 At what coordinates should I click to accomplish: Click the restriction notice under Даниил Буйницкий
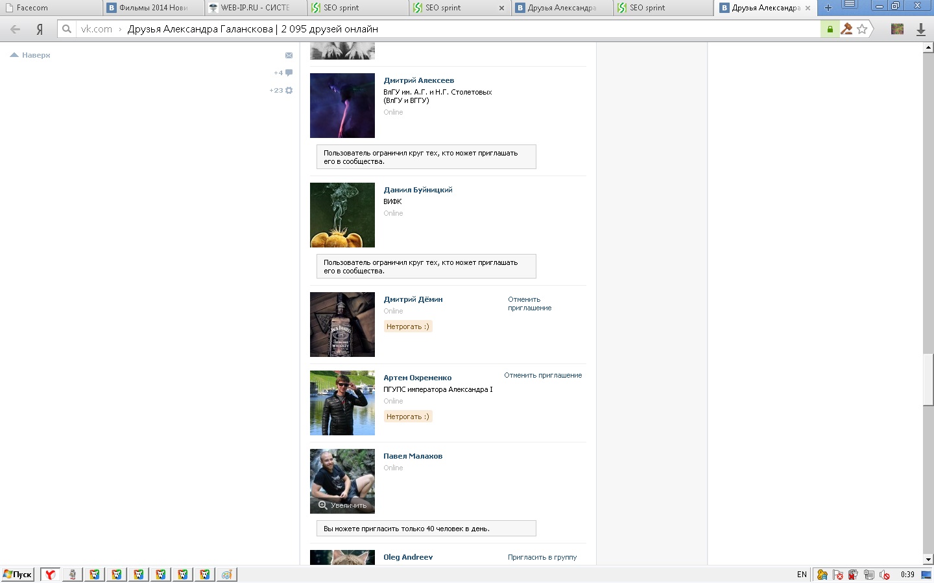[x=426, y=266]
